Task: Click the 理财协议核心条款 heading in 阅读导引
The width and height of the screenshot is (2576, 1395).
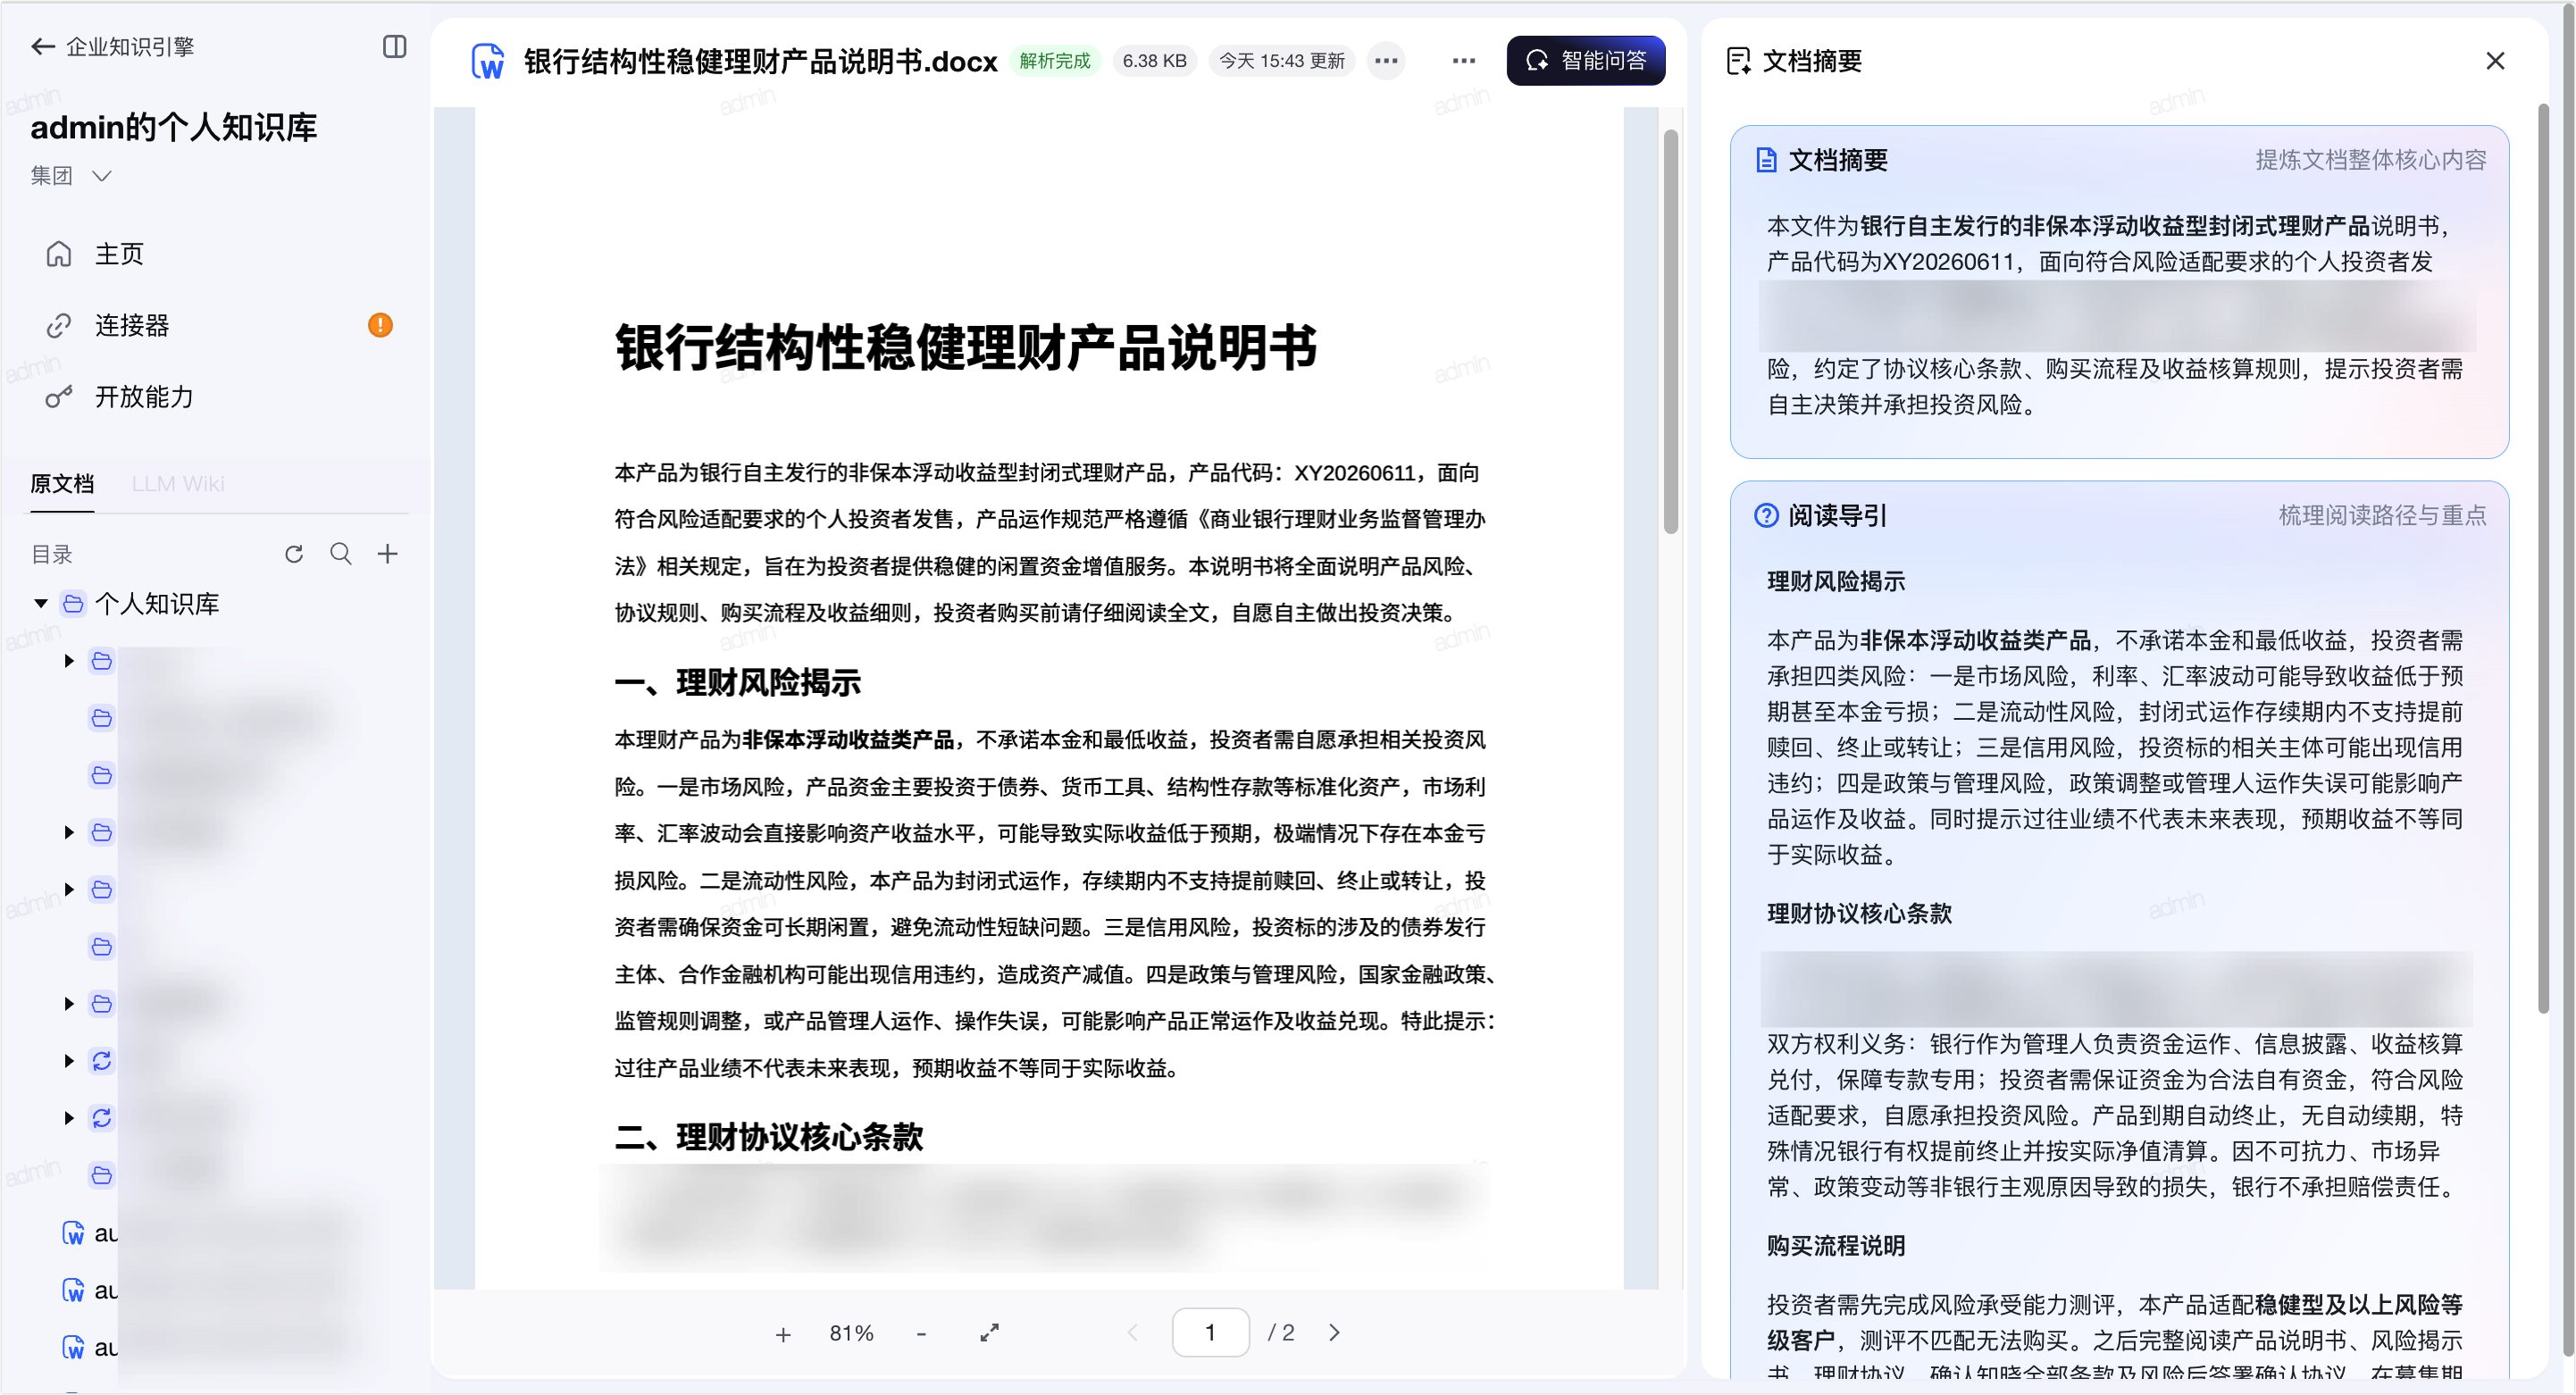Action: (x=1859, y=914)
